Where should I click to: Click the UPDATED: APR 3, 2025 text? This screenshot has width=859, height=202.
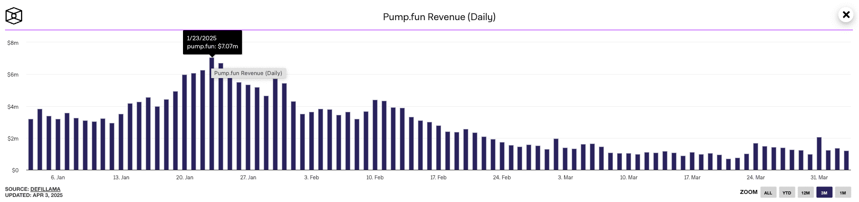click(34, 195)
